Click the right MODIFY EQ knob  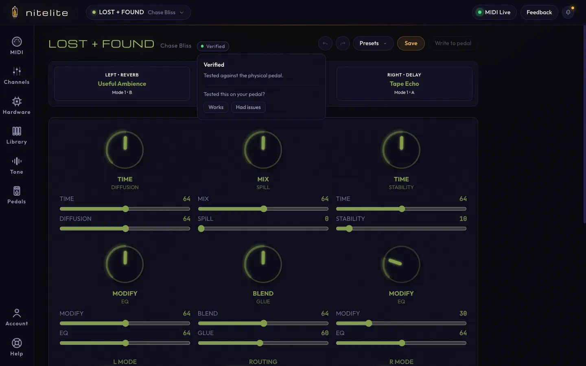tap(401, 264)
